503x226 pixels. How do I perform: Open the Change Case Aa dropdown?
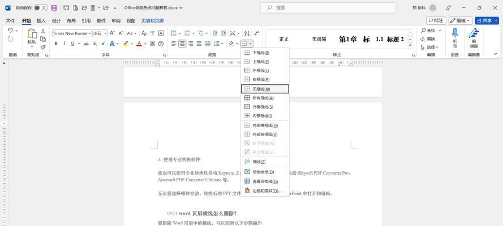131,33
